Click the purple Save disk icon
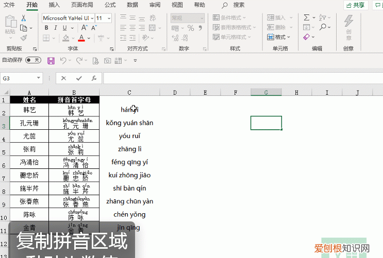The width and height of the screenshot is (383, 258). pos(51,61)
